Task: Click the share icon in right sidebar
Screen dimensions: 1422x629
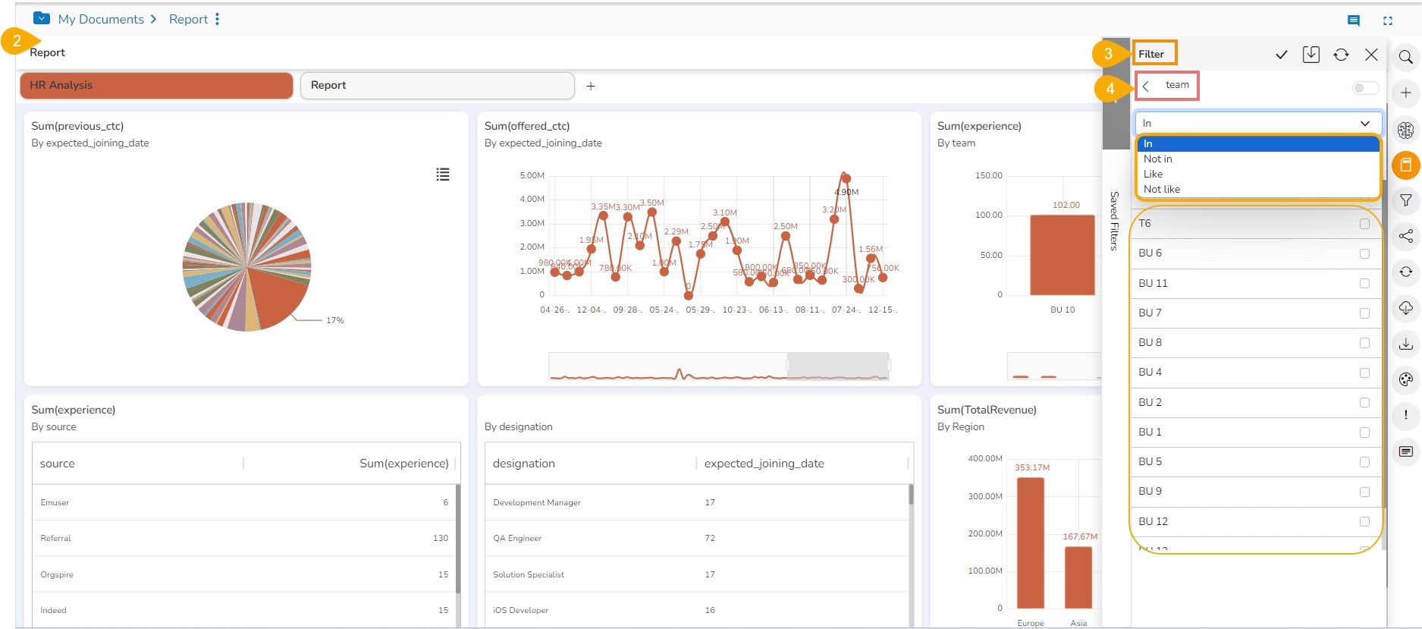Action: point(1405,236)
